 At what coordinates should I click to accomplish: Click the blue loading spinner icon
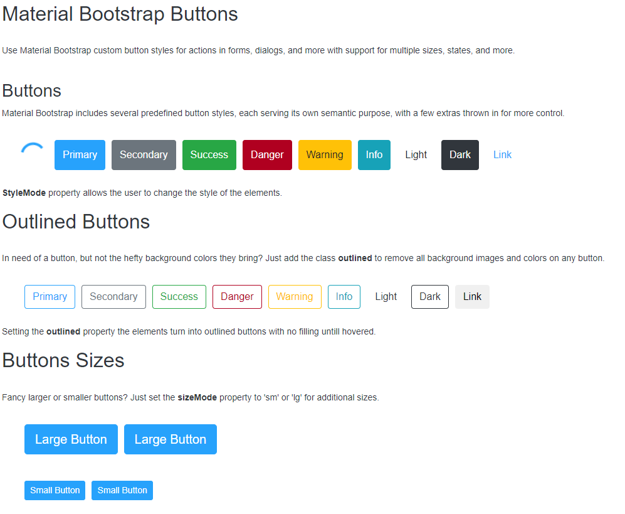click(33, 147)
